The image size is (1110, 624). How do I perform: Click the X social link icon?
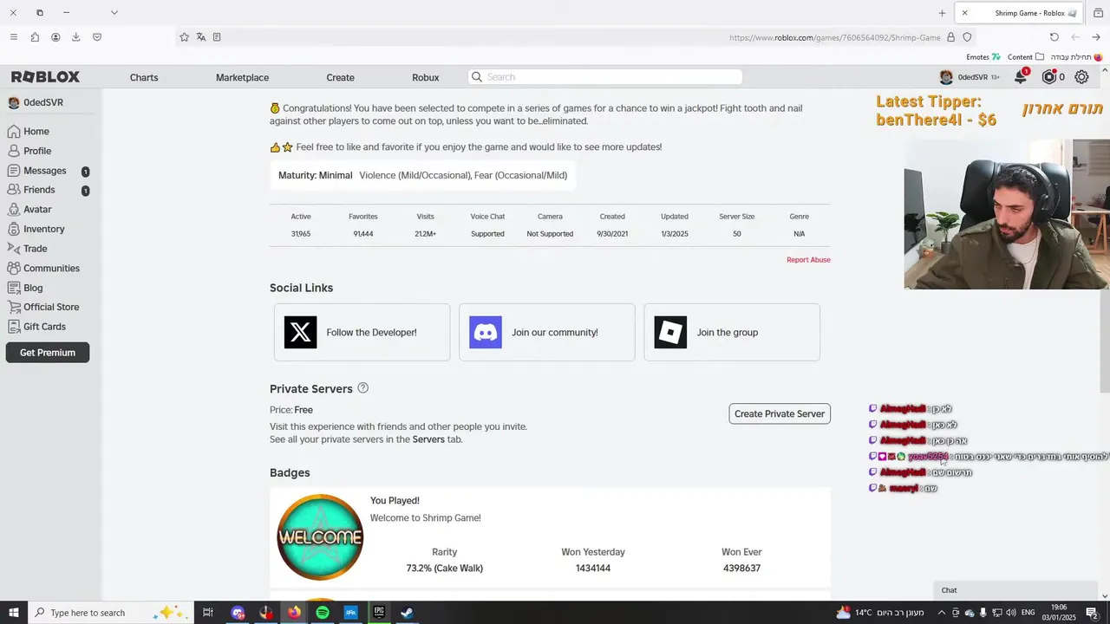pos(300,332)
